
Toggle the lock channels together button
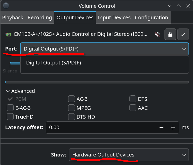(x=170, y=34)
